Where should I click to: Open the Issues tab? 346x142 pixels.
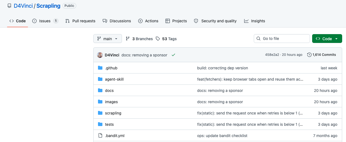pyautogui.click(x=45, y=21)
